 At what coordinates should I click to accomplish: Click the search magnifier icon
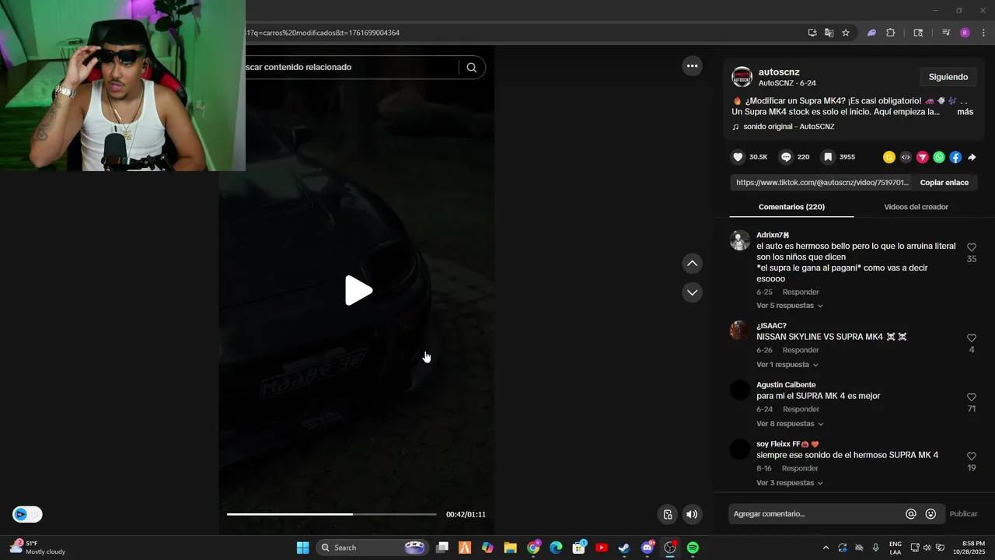click(471, 68)
